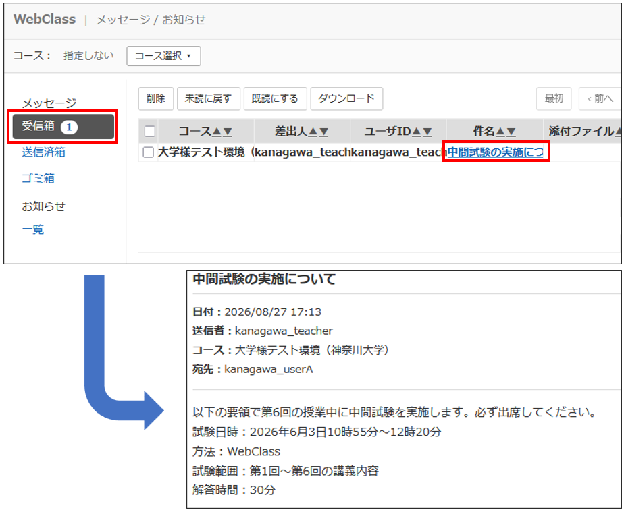Image resolution: width=624 pixels, height=512 pixels.
Task: Open the 送信済箱 sent folder
Action: pos(43,152)
